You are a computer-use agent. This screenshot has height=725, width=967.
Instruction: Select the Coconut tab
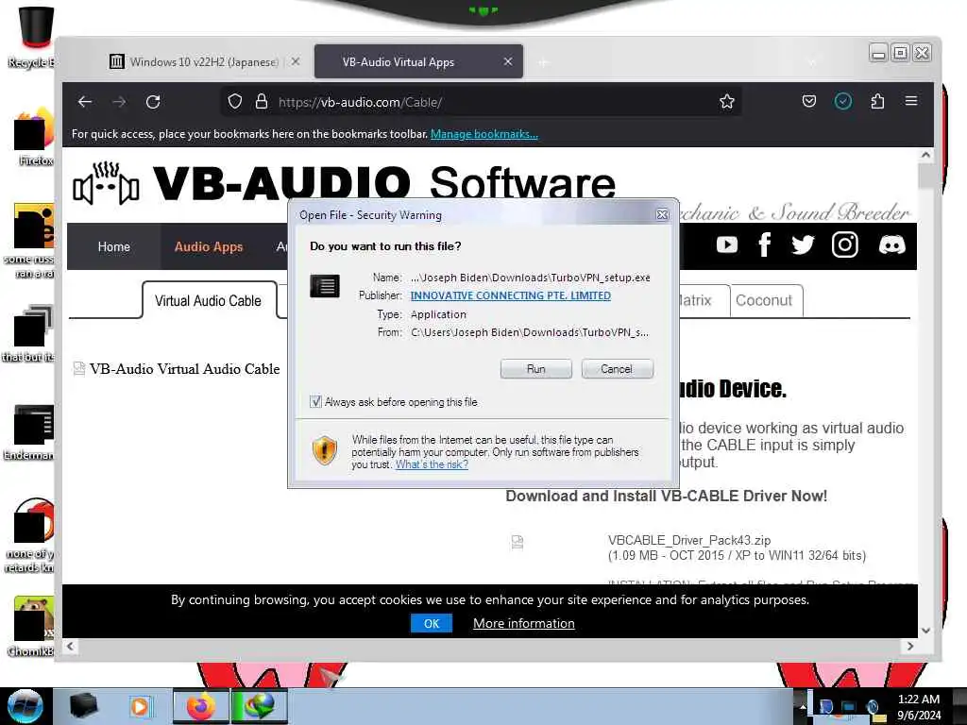point(764,301)
